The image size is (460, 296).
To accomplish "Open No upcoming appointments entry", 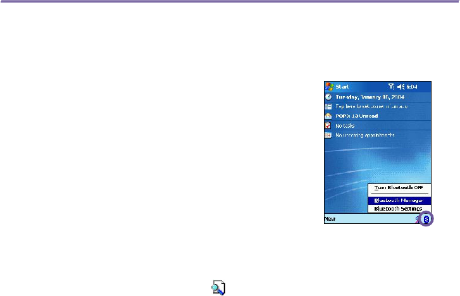I will [365, 135].
